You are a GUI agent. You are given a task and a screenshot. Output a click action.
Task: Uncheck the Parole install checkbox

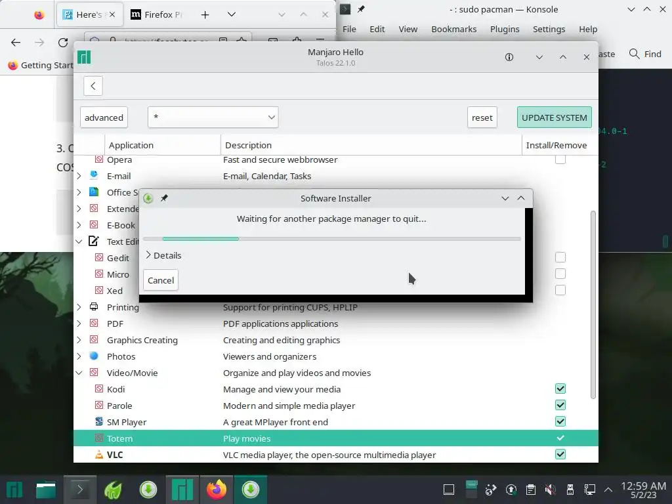pos(560,405)
